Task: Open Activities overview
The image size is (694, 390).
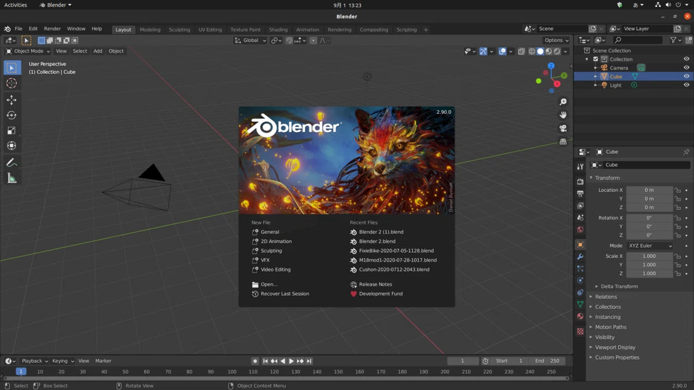Action: (16, 5)
